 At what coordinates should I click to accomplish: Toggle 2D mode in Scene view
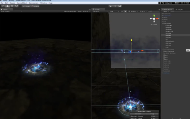[122, 11]
